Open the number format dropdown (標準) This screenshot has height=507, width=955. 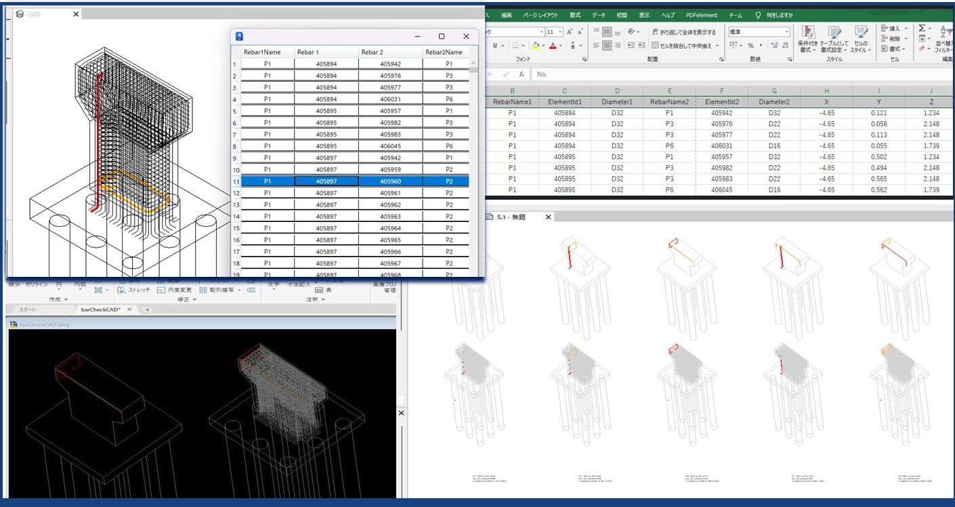pyautogui.click(x=759, y=32)
